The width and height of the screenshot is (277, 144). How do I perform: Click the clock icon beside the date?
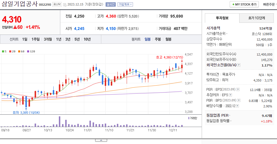[x=65, y=5]
